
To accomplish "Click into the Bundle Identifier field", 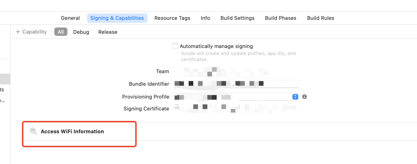I will pos(236,84).
